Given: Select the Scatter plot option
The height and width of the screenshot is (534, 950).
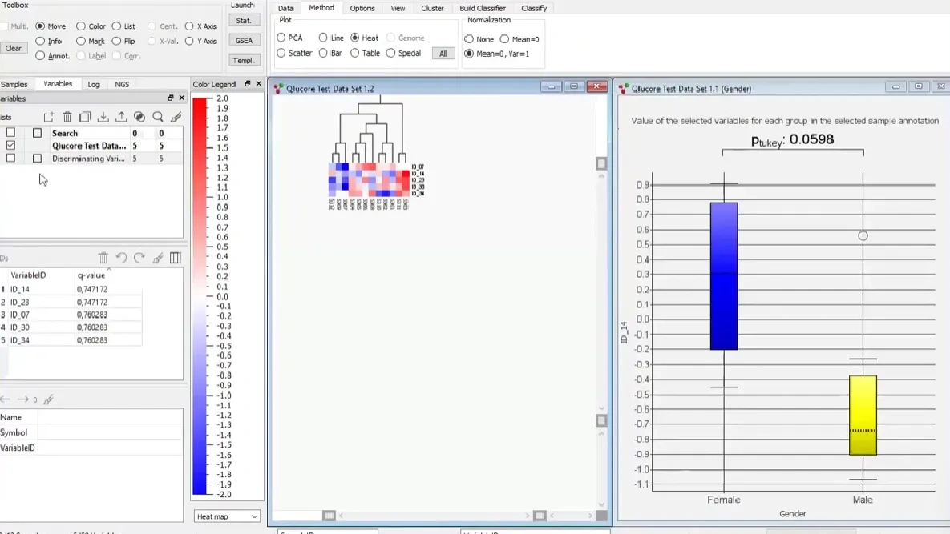Looking at the screenshot, I should [282, 53].
